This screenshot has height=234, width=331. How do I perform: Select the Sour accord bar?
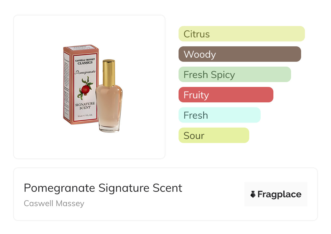[214, 135]
